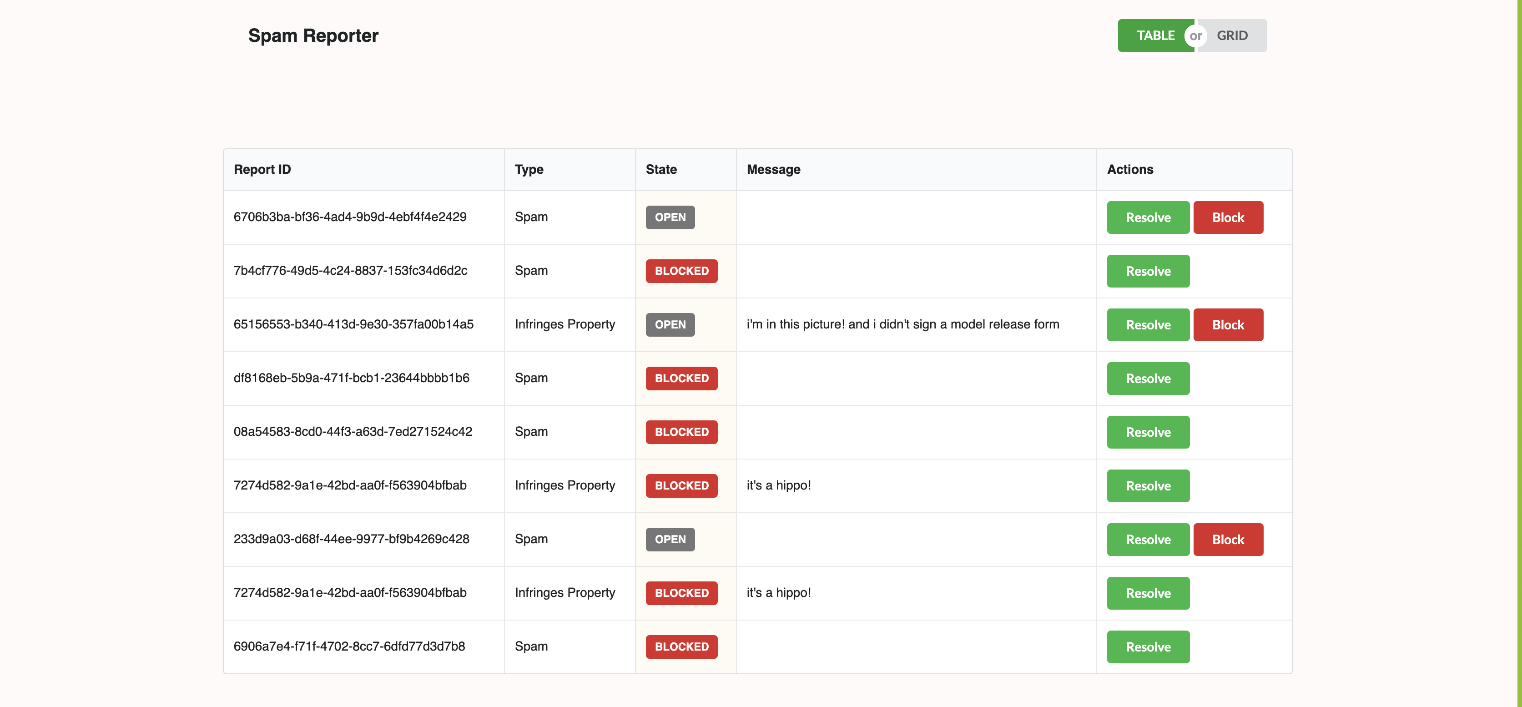Click the BLOCKED badge on report 7b4cf776
Viewport: 1522px width, 707px height.
(x=680, y=271)
